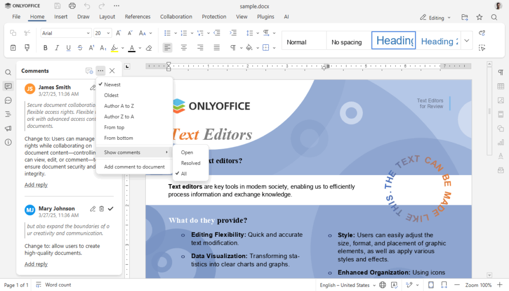The height and width of the screenshot is (291, 509).
Task: Expand the font size dropdown
Action: (108, 32)
